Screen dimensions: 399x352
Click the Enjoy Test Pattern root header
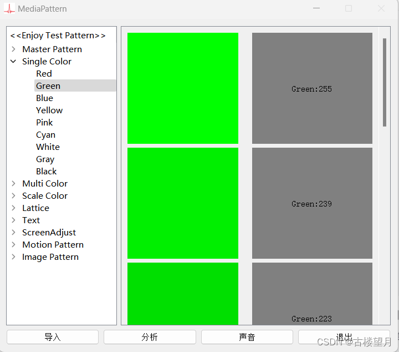(58, 36)
